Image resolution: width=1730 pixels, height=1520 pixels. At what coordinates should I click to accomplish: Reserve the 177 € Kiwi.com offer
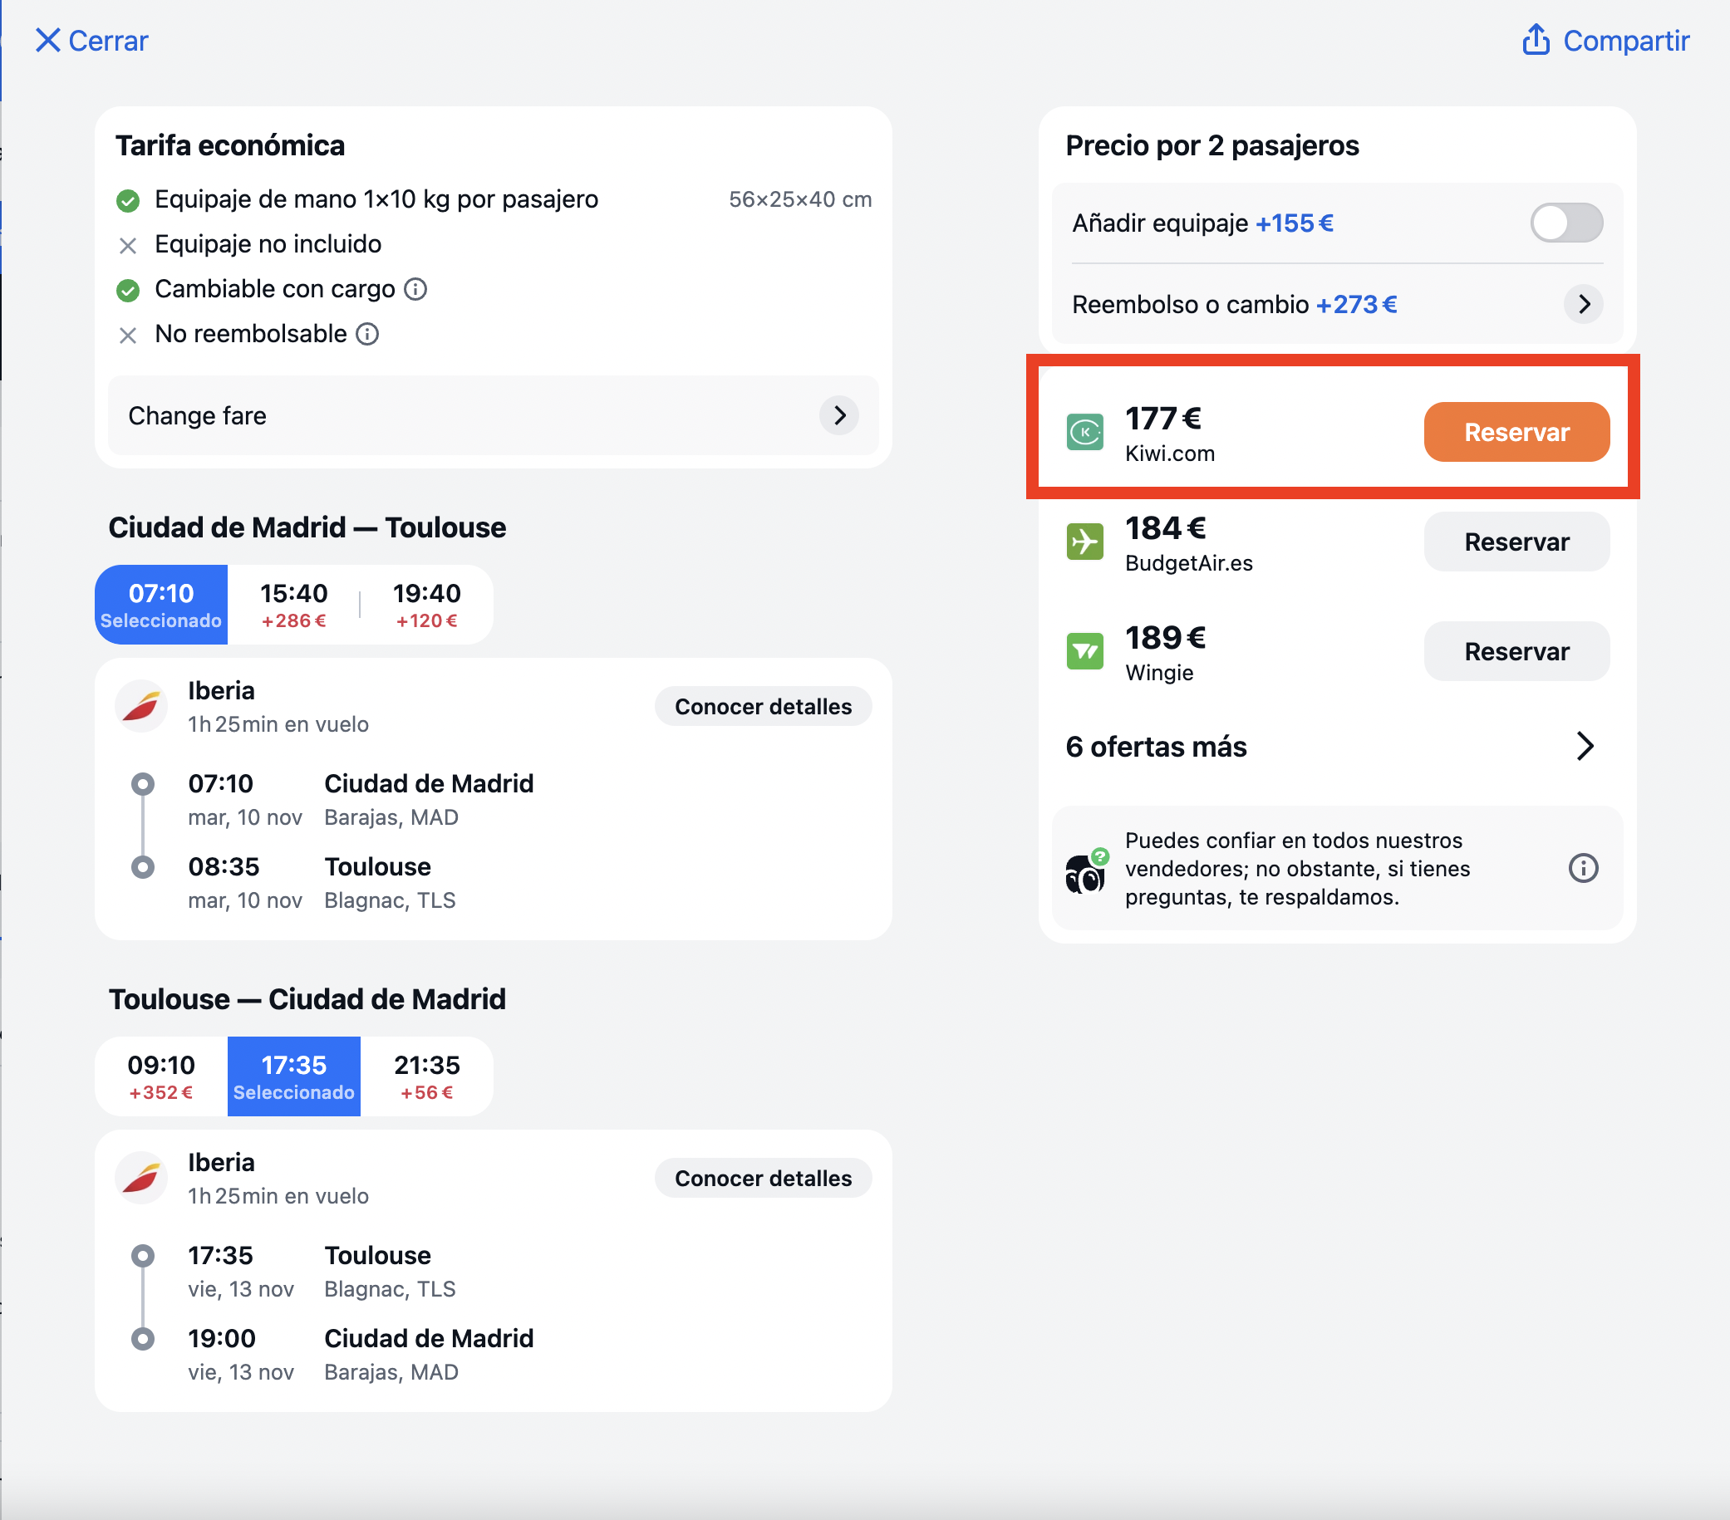pos(1516,432)
